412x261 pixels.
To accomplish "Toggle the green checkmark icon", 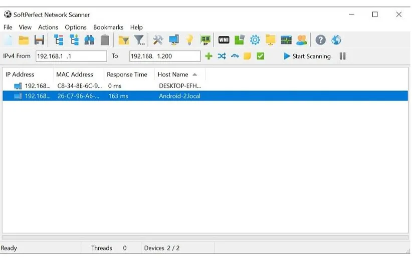I will point(260,56).
